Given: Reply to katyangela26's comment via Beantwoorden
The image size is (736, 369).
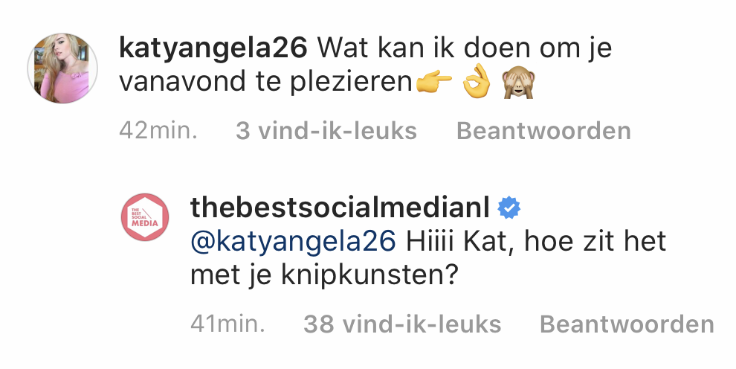Looking at the screenshot, I should (x=543, y=131).
